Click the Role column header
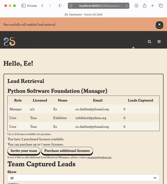The image size is (167, 184). (x=18, y=100)
